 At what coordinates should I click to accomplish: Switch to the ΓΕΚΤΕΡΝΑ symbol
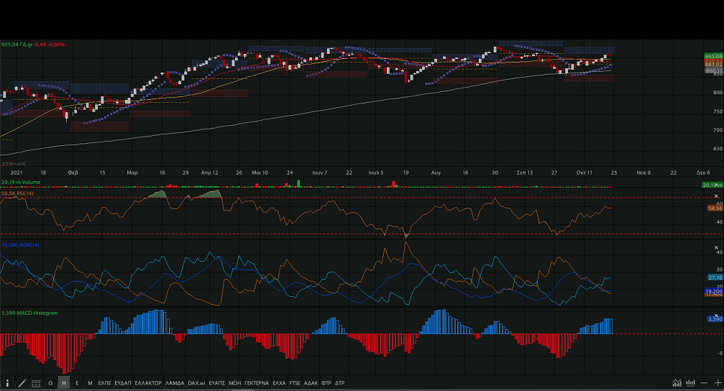point(257,383)
